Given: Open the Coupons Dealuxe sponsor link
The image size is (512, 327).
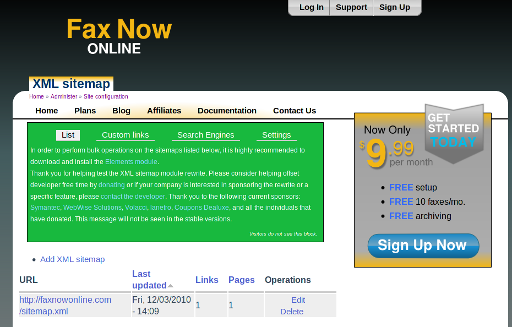Looking at the screenshot, I should 202,208.
